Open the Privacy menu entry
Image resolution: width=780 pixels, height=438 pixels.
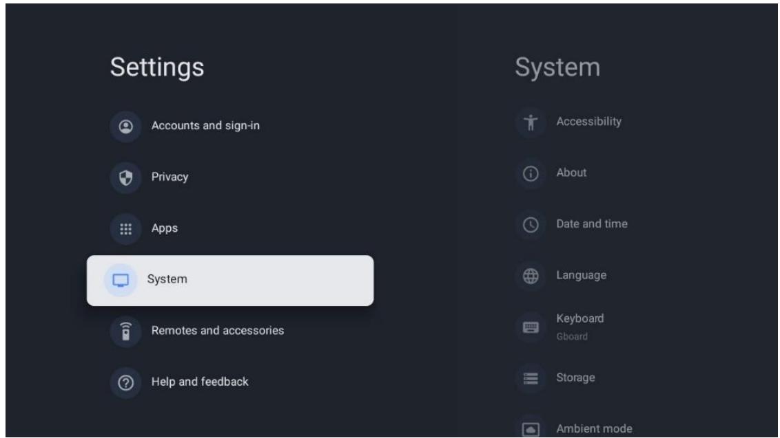pos(170,177)
